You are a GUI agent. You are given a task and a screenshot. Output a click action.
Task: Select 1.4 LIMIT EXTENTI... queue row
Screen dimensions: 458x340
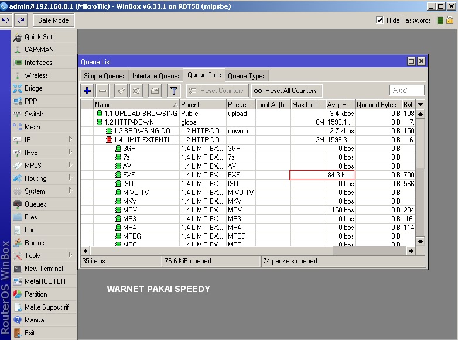248,139
